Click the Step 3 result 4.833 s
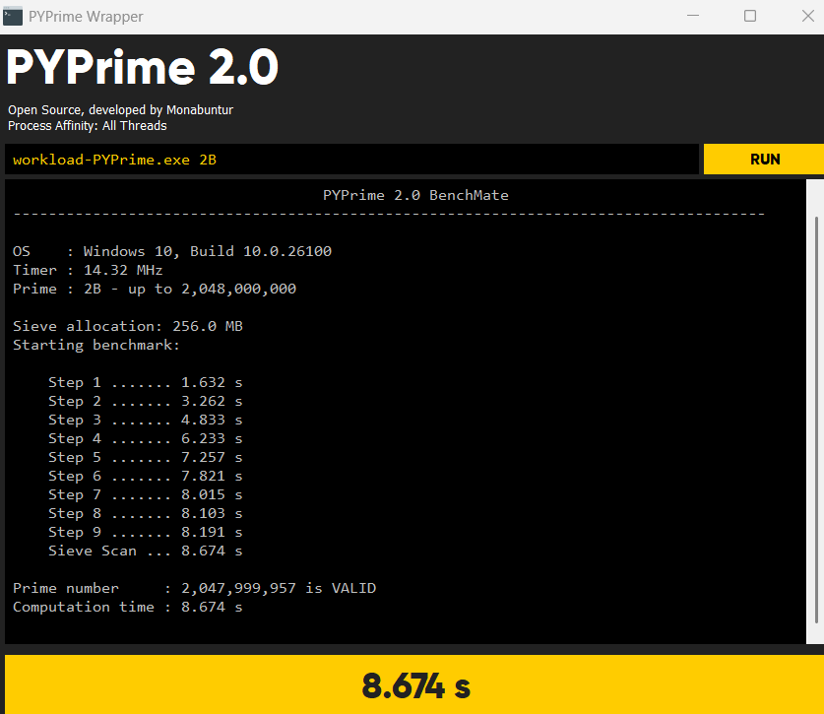 click(146, 421)
